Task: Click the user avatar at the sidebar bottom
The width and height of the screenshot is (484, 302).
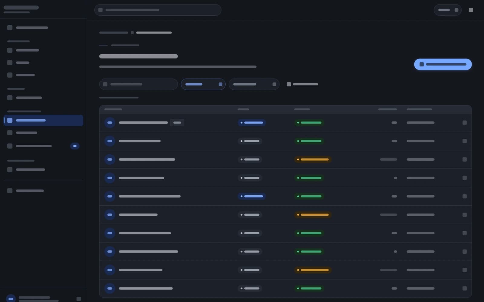Action: [x=11, y=299]
